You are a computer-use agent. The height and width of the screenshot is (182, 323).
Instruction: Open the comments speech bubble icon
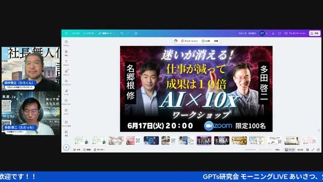pyautogui.click(x=280, y=33)
